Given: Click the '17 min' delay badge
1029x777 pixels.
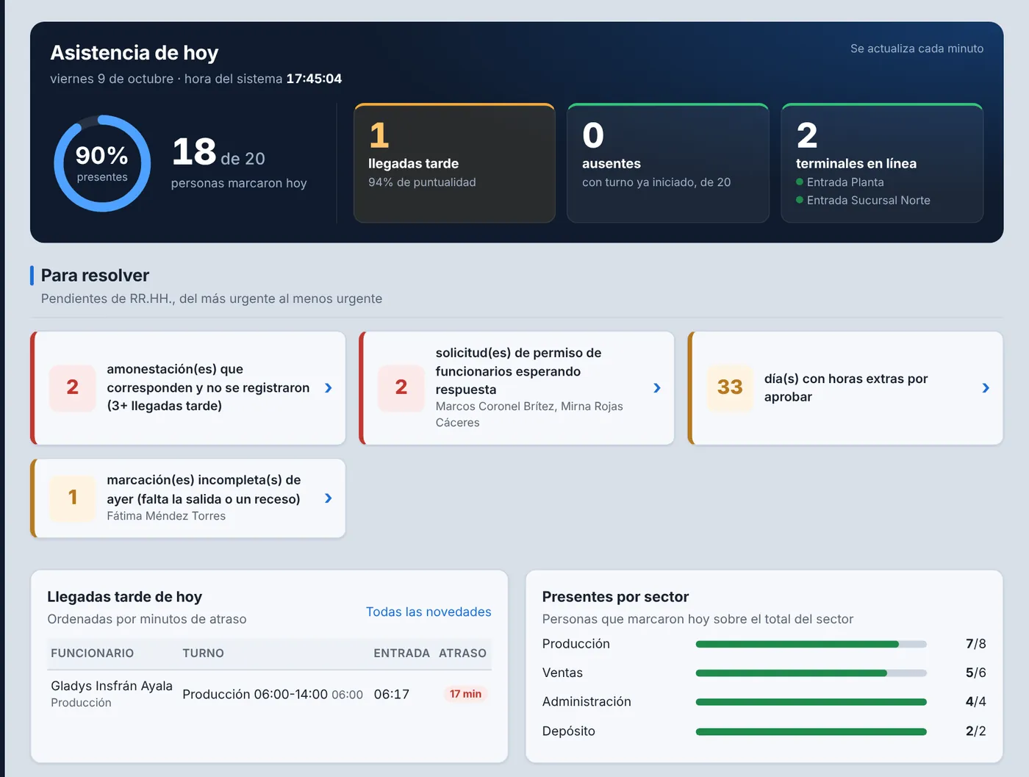Looking at the screenshot, I should pos(466,694).
